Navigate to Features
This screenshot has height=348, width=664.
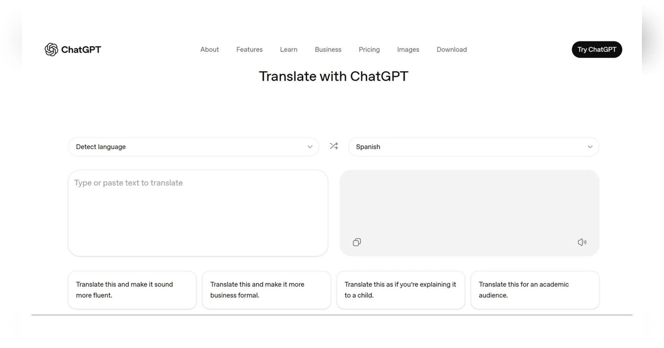(x=249, y=49)
